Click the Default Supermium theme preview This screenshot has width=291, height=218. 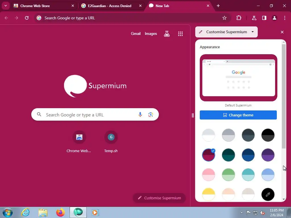tap(238, 78)
